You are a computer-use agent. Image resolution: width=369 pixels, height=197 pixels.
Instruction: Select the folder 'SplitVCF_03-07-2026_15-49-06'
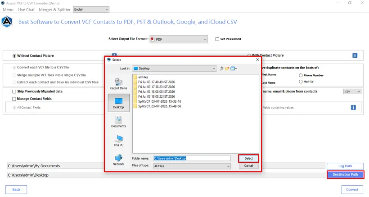[x=157, y=106]
